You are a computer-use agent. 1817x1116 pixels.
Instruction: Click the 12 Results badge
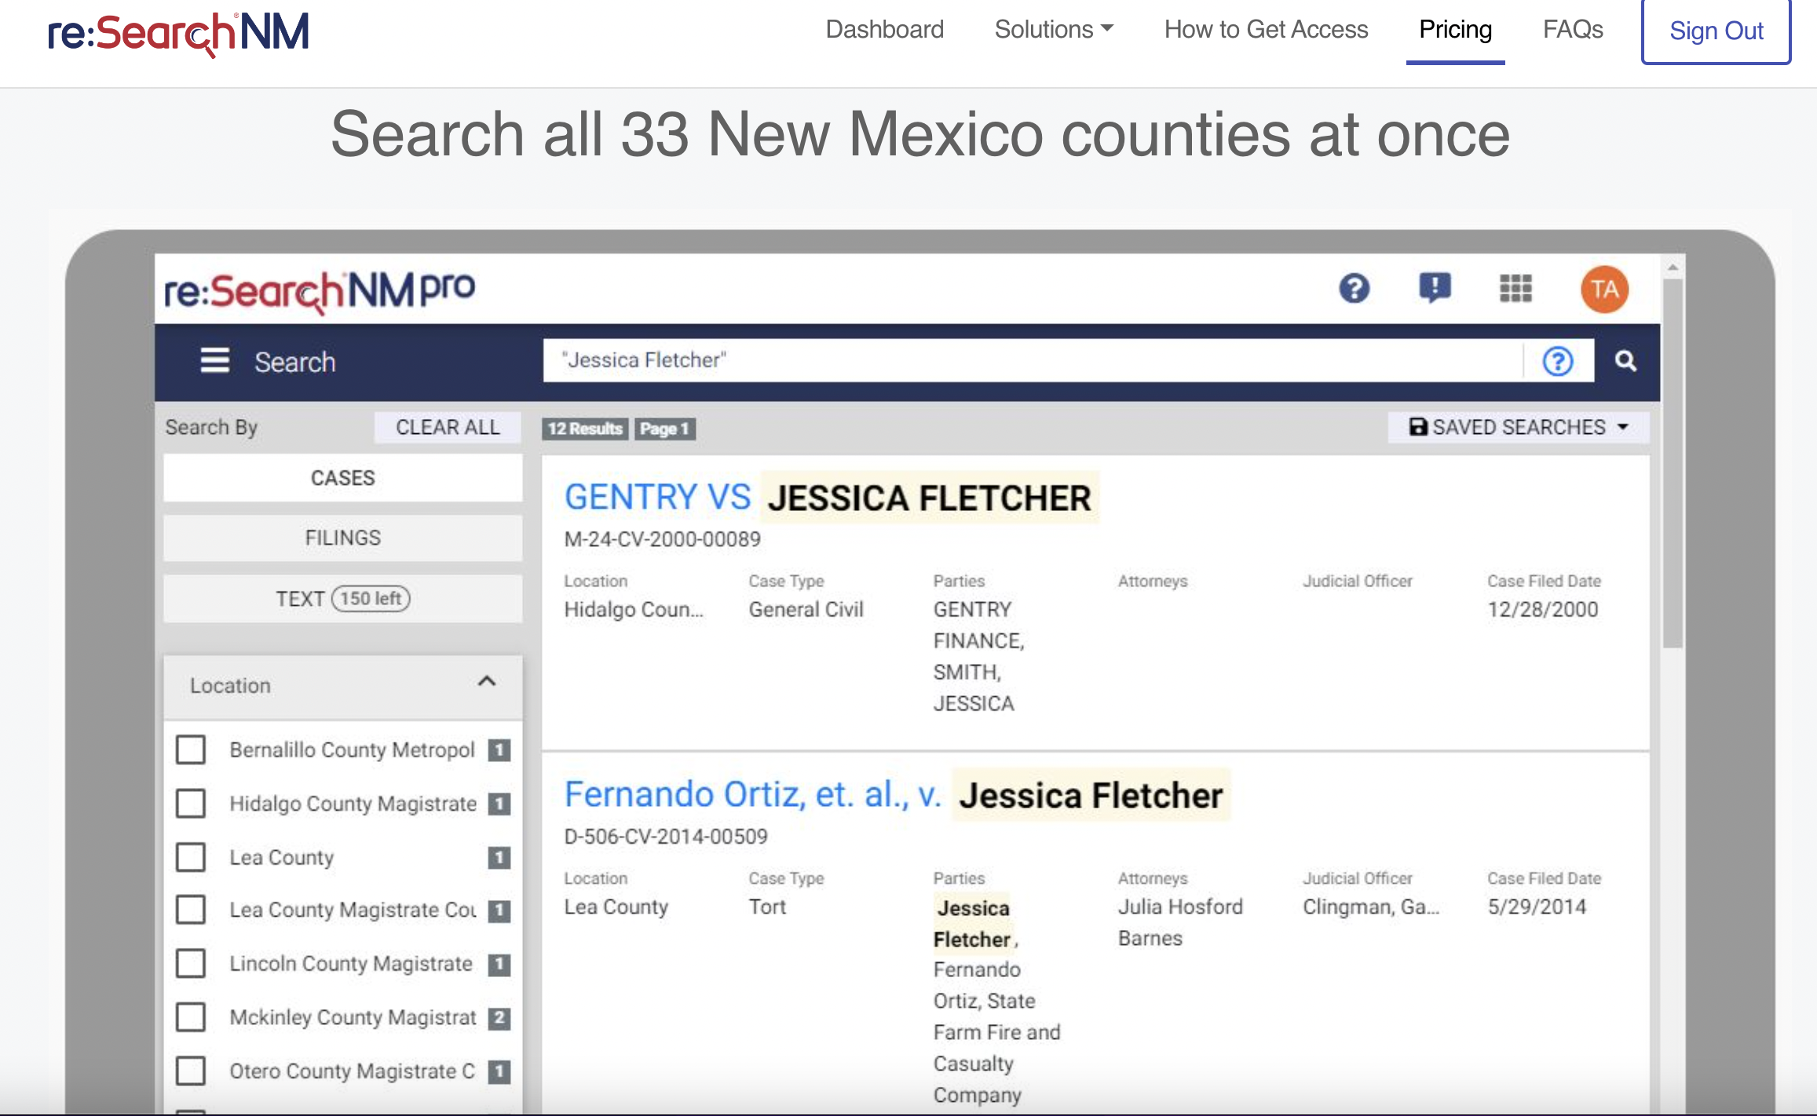(585, 429)
